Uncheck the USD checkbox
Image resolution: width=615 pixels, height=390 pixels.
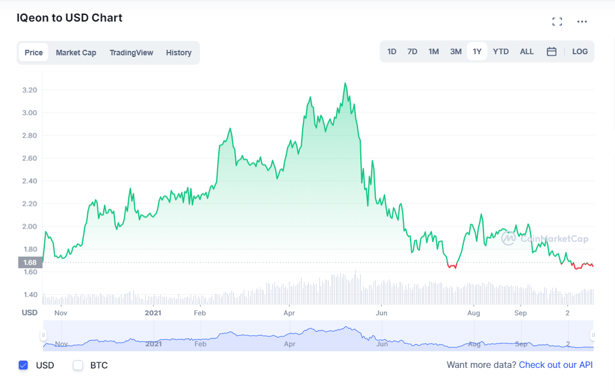click(24, 365)
